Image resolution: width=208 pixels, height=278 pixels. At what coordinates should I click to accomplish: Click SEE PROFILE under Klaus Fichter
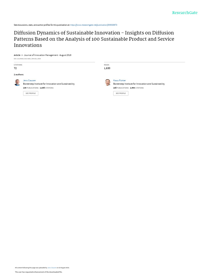[x=121, y=93]
